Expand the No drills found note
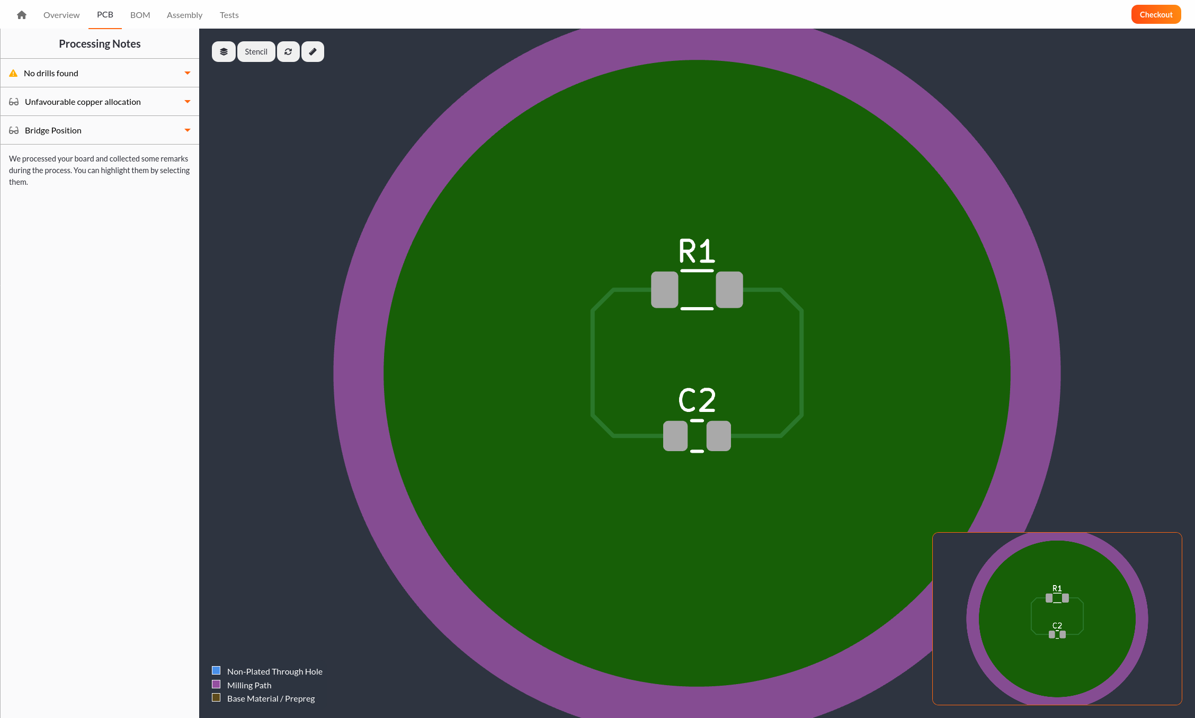 point(188,73)
